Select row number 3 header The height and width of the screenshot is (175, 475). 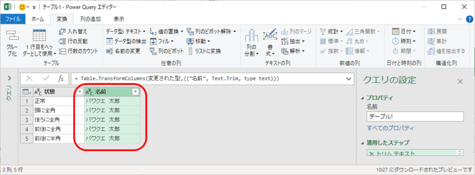(26, 119)
